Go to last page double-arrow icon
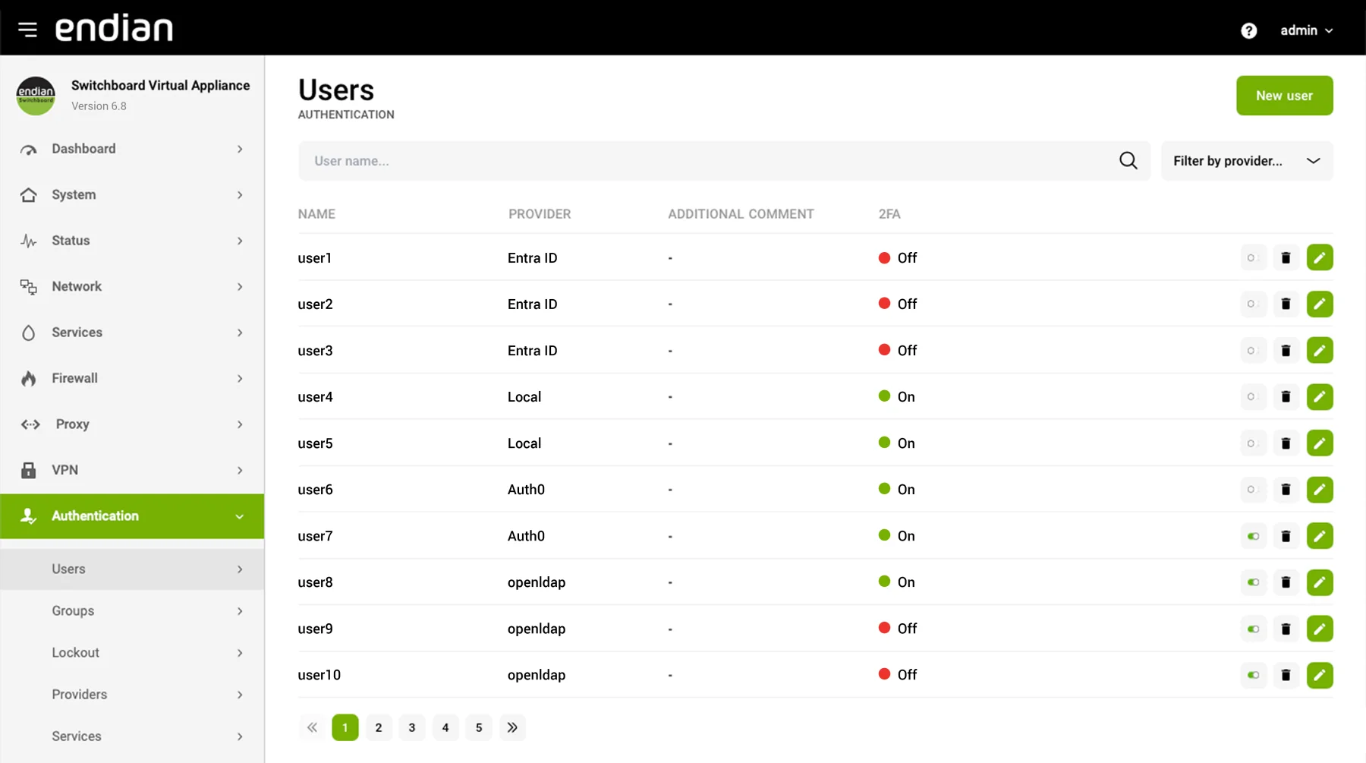Screen dimensions: 1366x763 pos(512,727)
